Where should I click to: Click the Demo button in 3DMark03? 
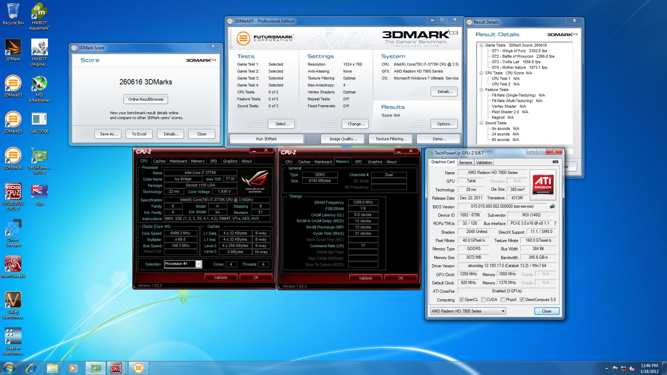tap(439, 139)
